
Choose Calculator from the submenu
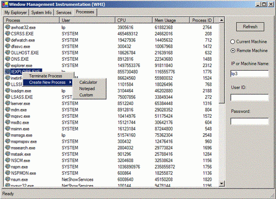coord(88,82)
